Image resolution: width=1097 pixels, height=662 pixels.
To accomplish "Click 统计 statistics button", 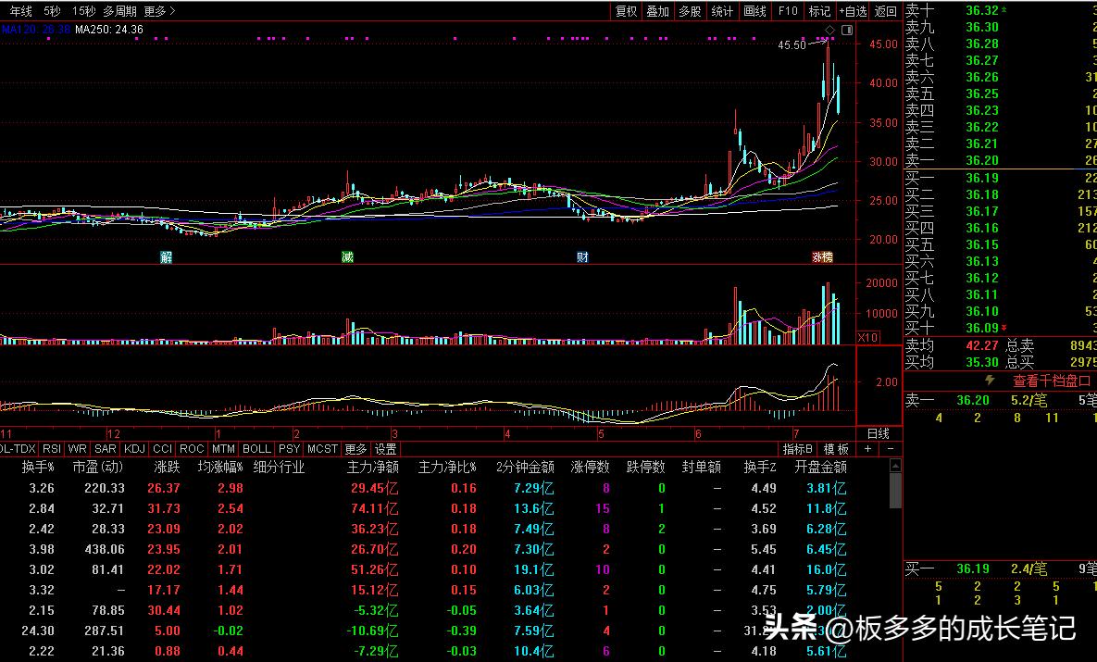I will [x=722, y=11].
